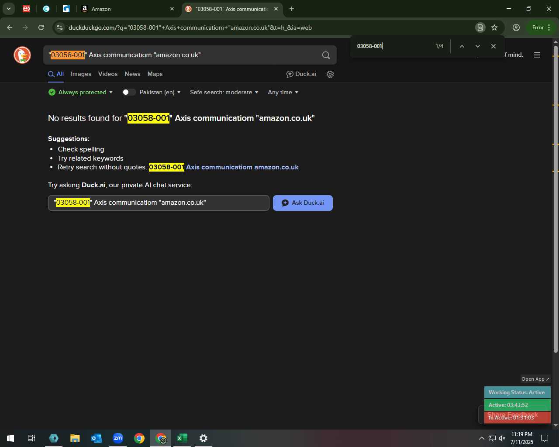Open search settings gear icon
The image size is (559, 447).
point(330,74)
